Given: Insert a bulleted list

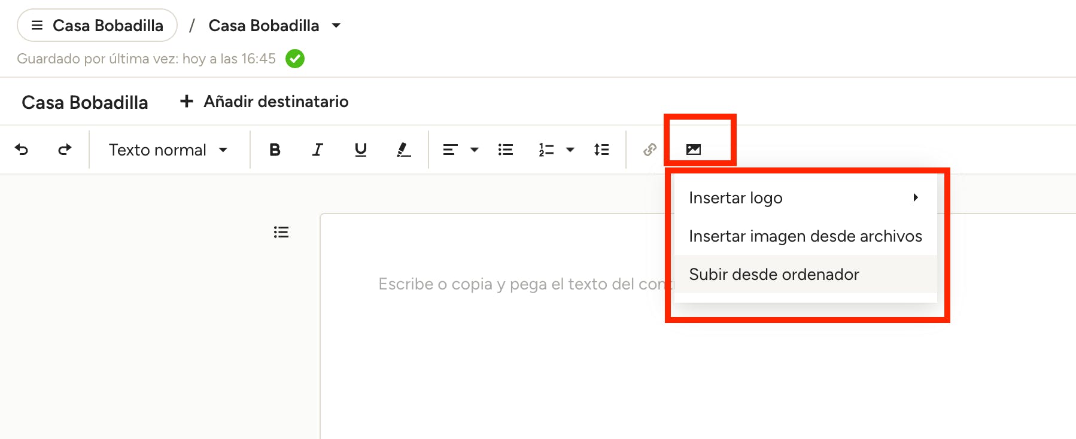Looking at the screenshot, I should pos(506,150).
